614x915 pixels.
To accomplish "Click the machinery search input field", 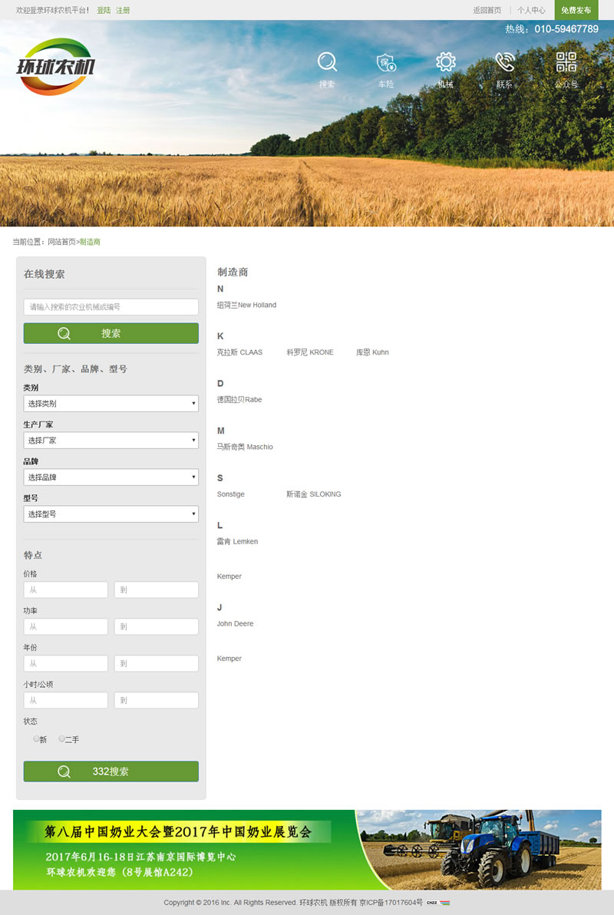I will (111, 306).
